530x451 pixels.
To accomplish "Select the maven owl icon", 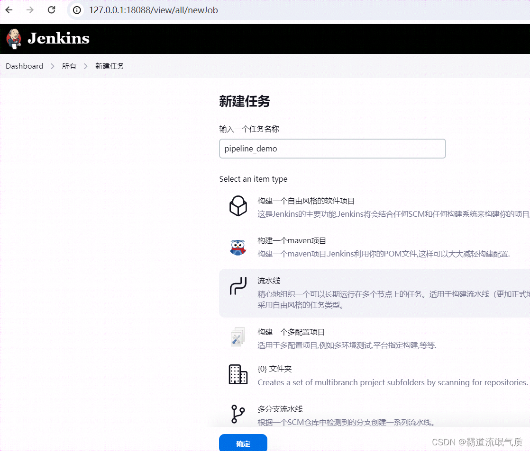I will 238,247.
